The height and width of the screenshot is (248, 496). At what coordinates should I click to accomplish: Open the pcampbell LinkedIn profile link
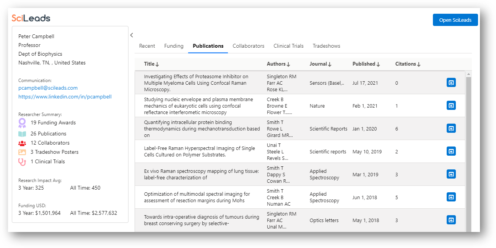[65, 97]
